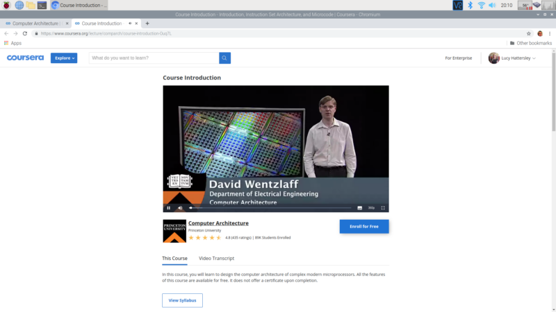Bookmark this page with the star icon

(528, 33)
